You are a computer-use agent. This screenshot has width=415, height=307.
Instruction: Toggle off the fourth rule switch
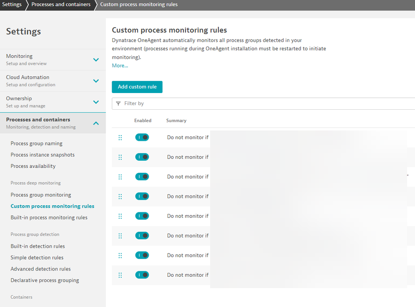click(142, 196)
